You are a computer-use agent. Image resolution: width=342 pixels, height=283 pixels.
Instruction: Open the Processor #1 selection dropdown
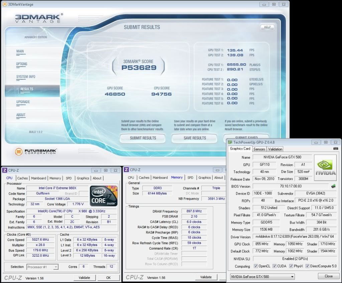point(42,267)
